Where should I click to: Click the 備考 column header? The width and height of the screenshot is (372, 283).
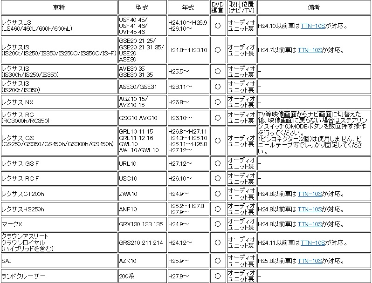tap(314, 7)
